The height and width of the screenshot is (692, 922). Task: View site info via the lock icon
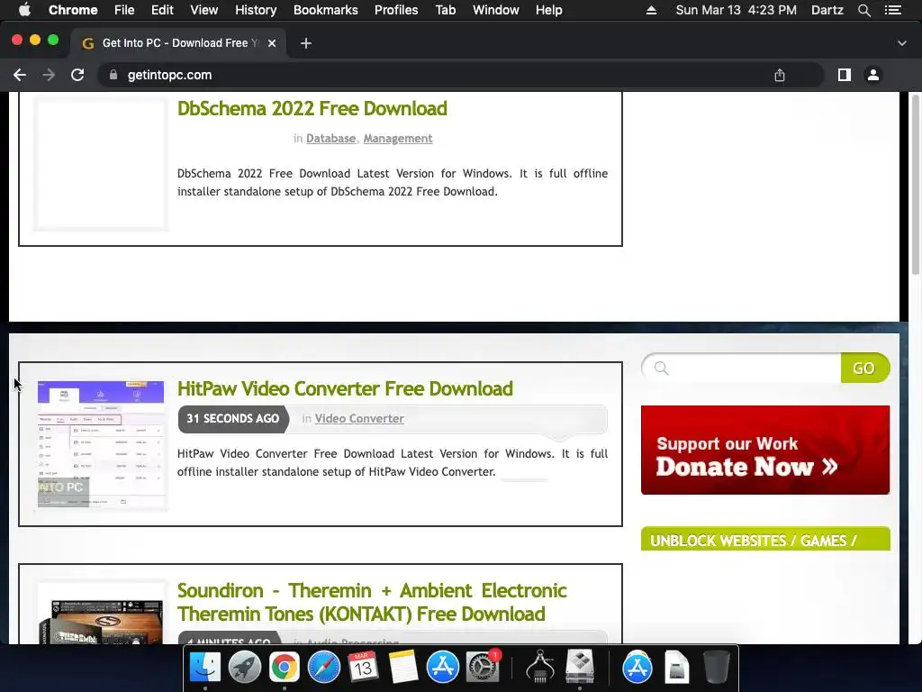(113, 75)
